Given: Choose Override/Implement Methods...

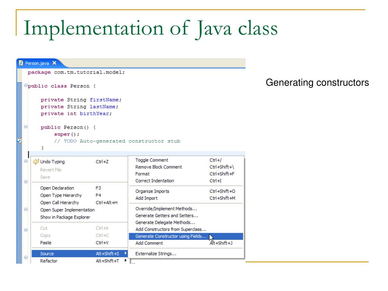Looking at the screenshot, I should pos(186,209).
